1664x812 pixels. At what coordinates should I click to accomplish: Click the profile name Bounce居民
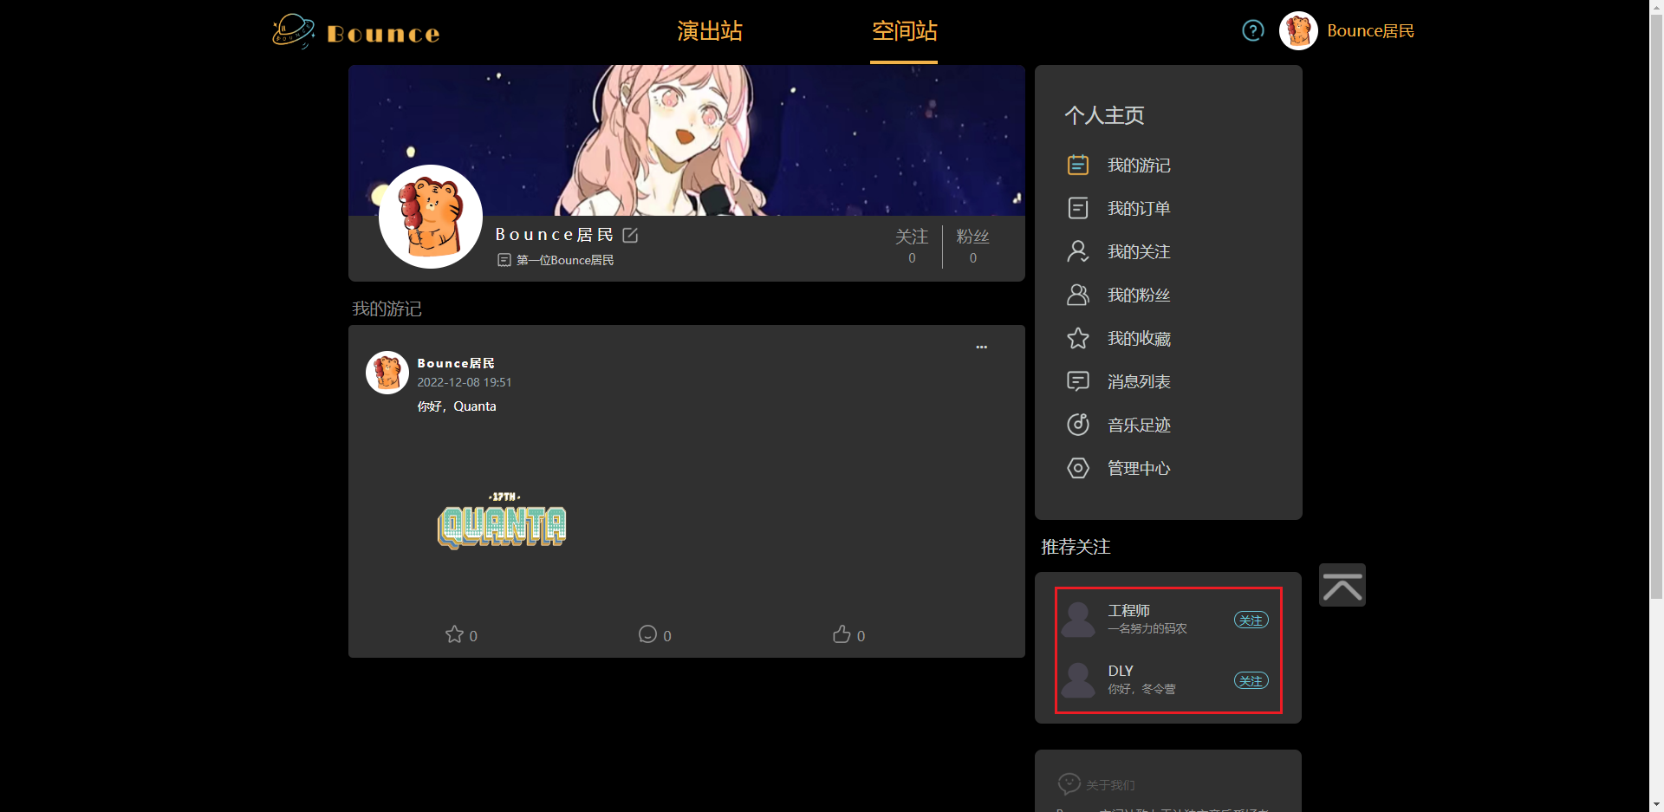[x=555, y=235]
